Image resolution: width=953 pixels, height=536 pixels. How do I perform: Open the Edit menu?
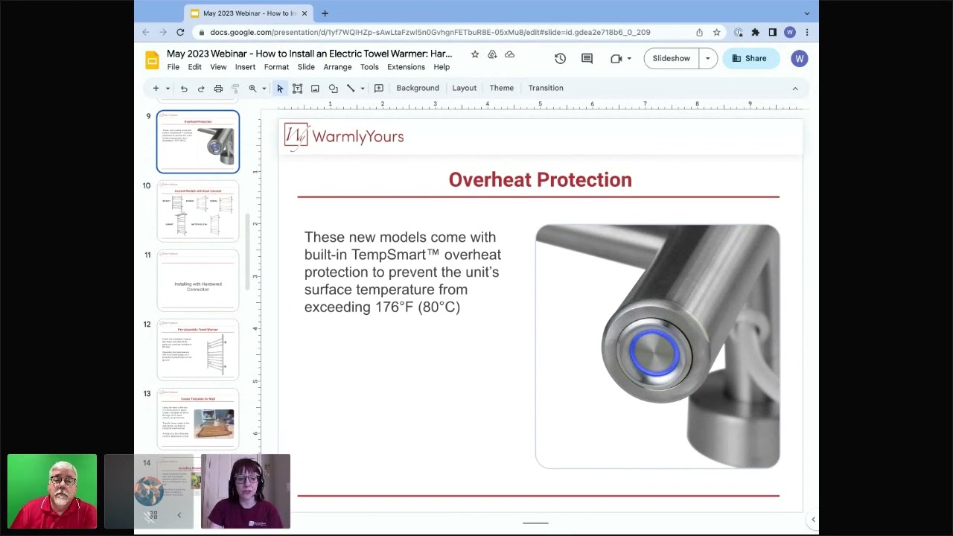click(194, 67)
